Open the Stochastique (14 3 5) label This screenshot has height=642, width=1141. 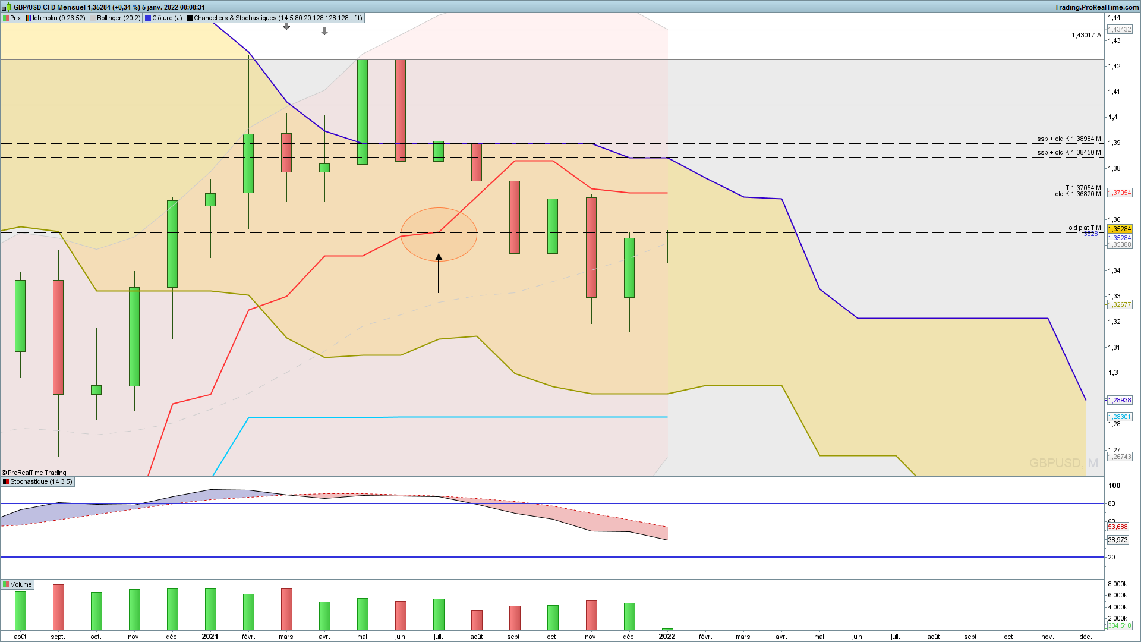coord(41,481)
